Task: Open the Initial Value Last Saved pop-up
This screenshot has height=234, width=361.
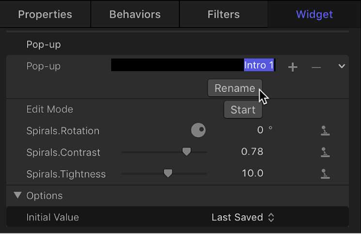Action: (x=243, y=217)
